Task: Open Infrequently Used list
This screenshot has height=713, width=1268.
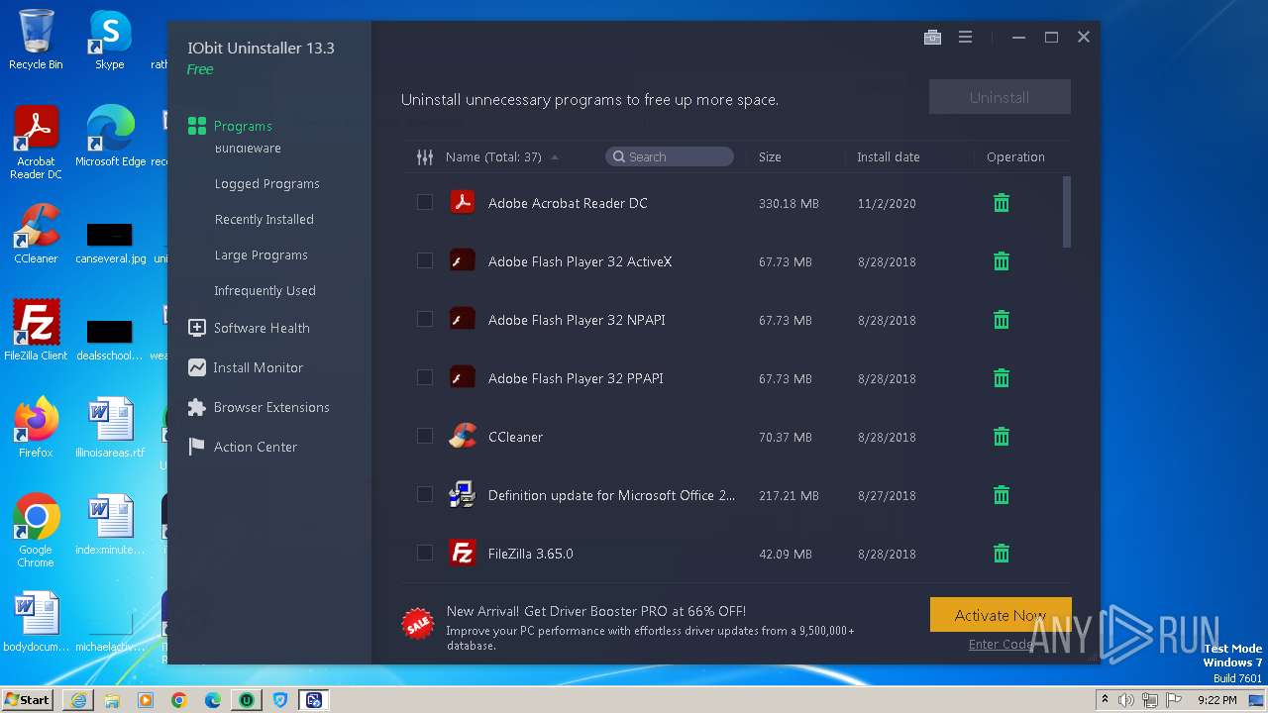Action: coord(264,291)
